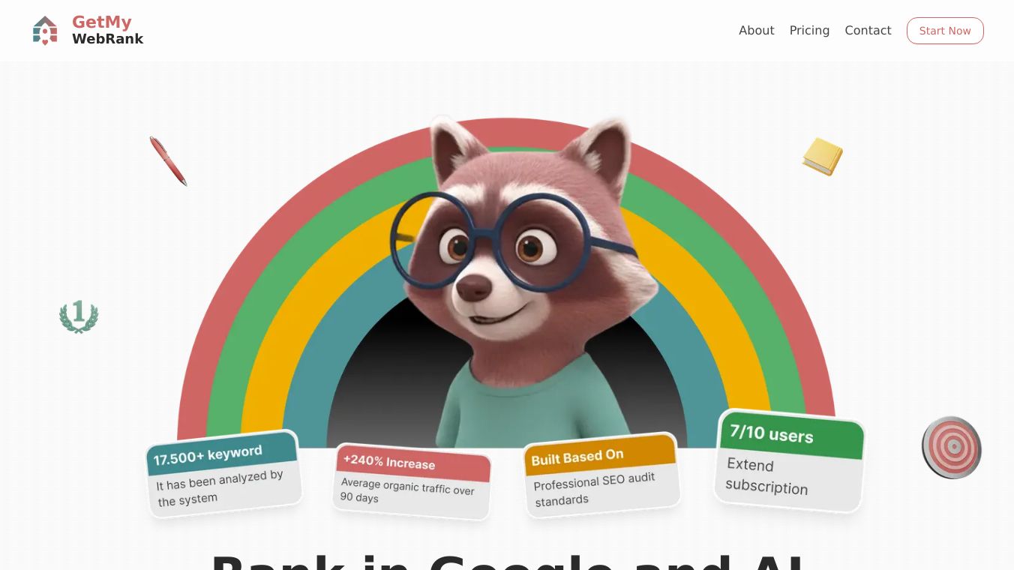Click the red pen illustration
This screenshot has height=570, width=1014.
168,160
